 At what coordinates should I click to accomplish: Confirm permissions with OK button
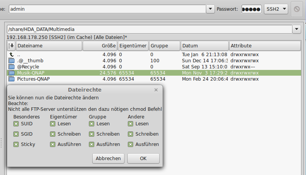143,158
